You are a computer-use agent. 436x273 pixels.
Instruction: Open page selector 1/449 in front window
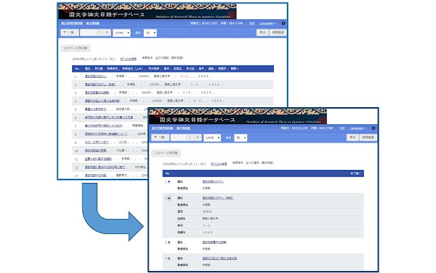tap(212, 138)
